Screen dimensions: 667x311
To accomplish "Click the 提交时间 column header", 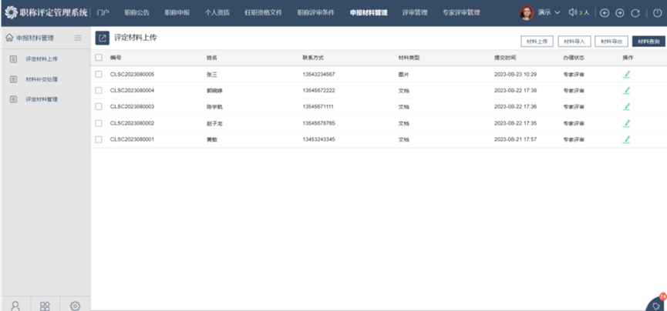I will coord(505,58).
